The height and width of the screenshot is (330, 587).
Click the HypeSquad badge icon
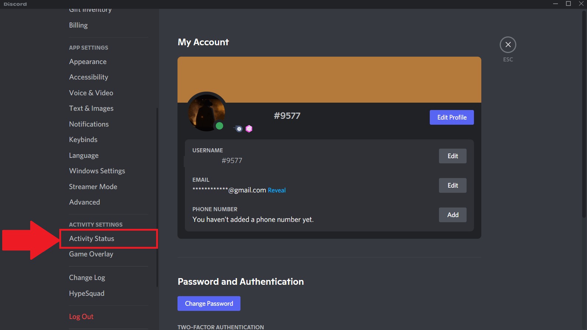click(x=239, y=129)
